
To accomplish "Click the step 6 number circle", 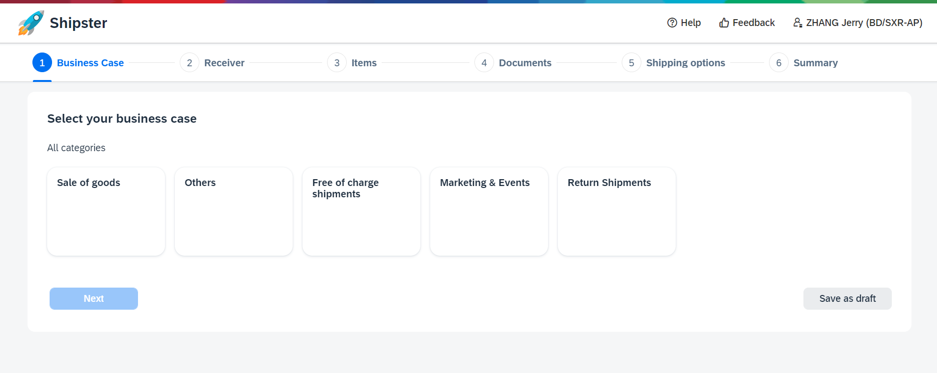I will click(779, 63).
